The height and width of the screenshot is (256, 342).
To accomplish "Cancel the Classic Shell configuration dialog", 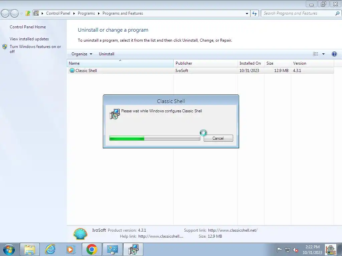I will [218, 138].
